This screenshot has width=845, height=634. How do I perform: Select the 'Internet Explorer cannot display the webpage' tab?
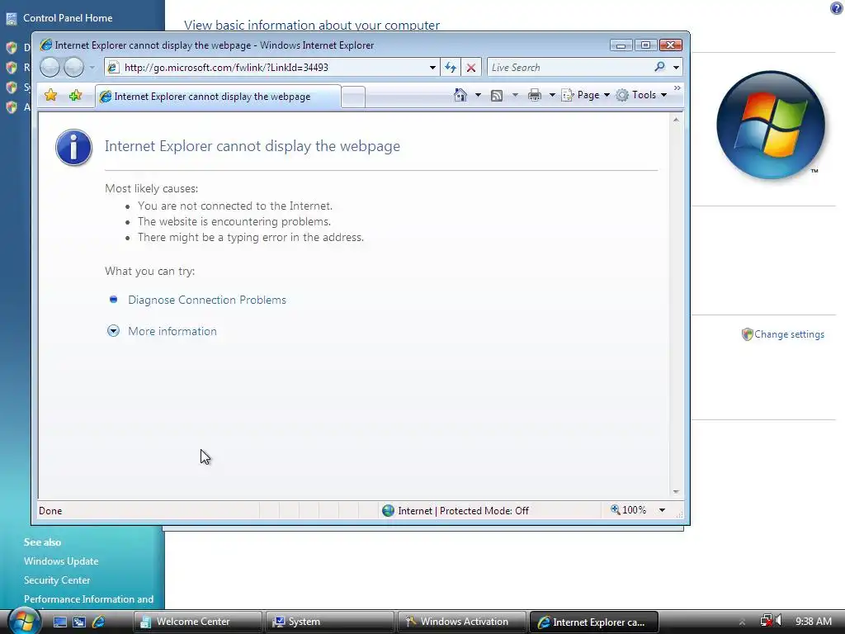[218, 97]
